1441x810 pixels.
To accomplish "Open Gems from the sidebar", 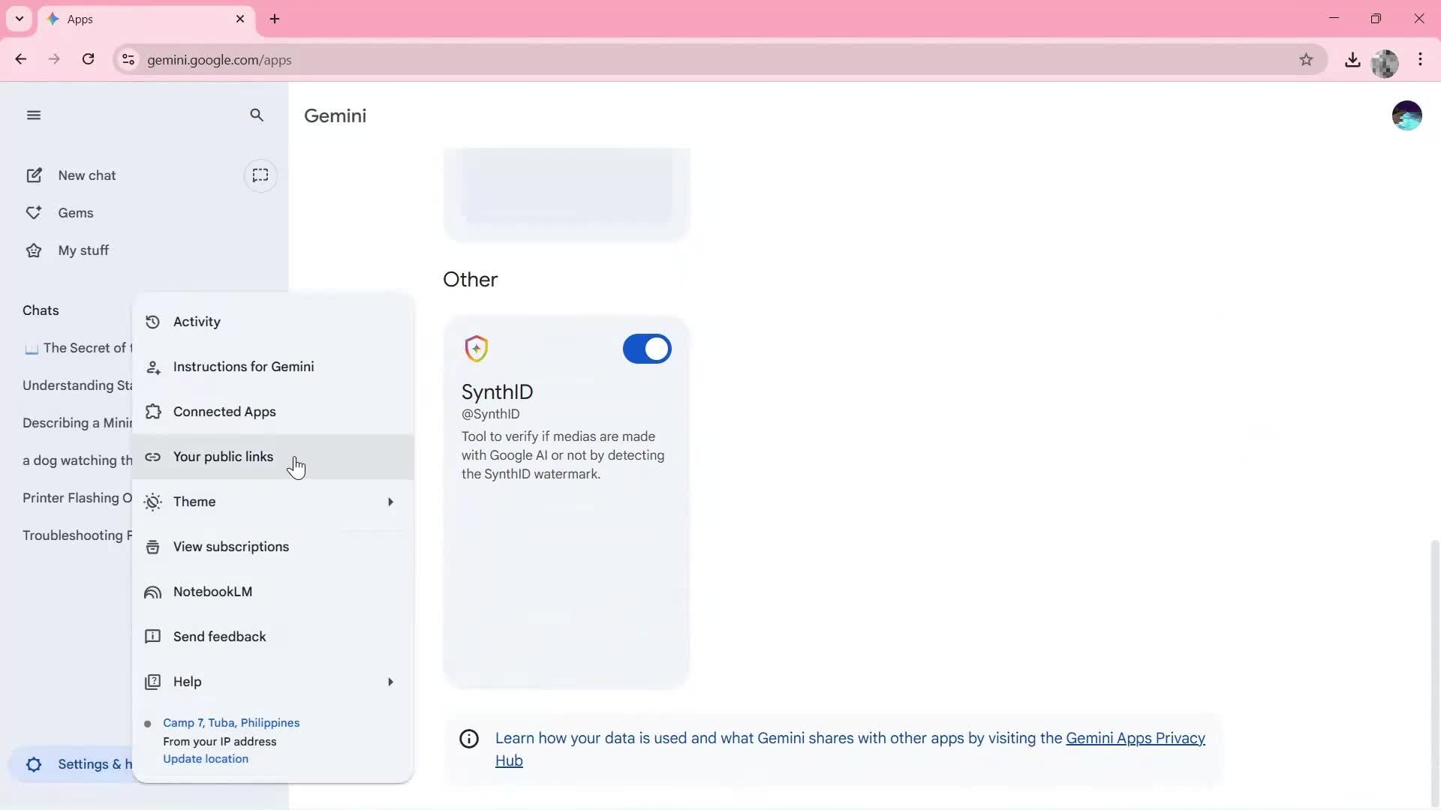I will (x=76, y=212).
